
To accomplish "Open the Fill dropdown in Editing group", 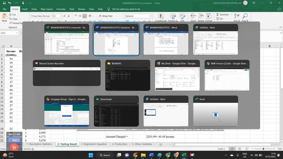I will click(x=224, y=19).
